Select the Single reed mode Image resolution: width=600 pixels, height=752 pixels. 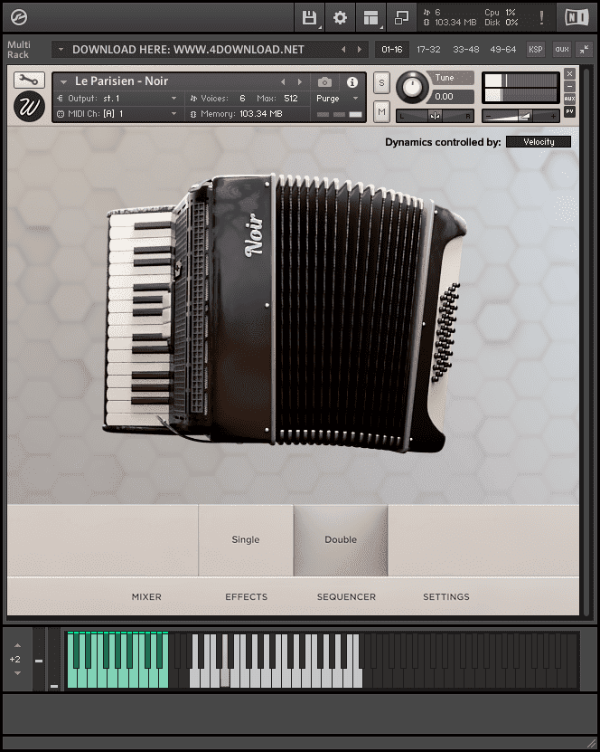(246, 539)
